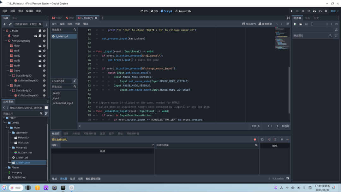Hide the Floor node
The width and height of the screenshot is (341, 192).
pos(44,46)
